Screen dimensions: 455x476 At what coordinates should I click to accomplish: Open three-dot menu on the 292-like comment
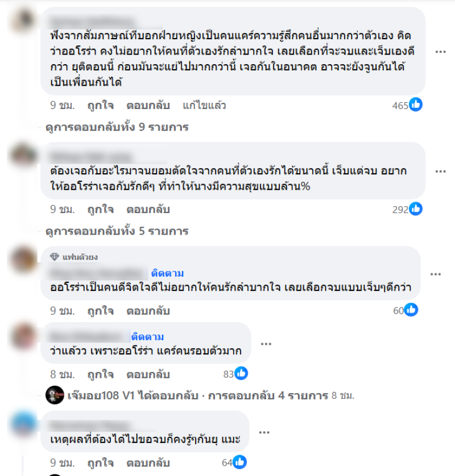click(x=440, y=172)
